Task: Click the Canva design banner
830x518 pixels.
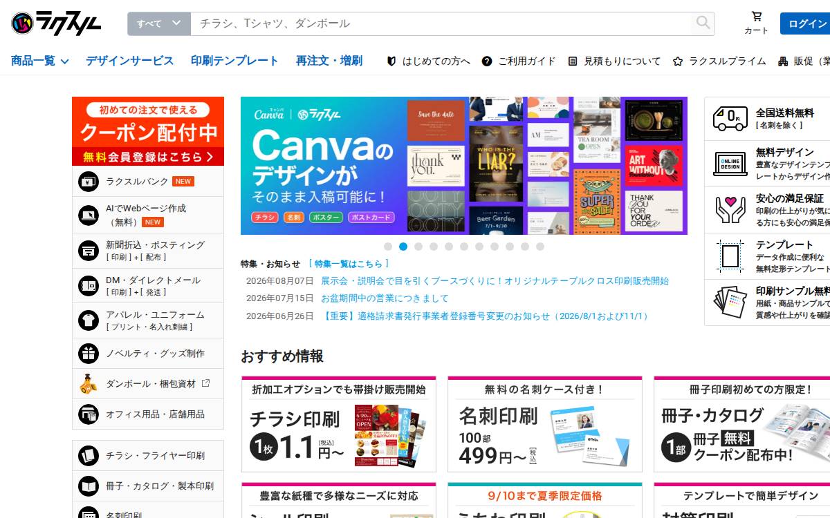Action: (464, 166)
